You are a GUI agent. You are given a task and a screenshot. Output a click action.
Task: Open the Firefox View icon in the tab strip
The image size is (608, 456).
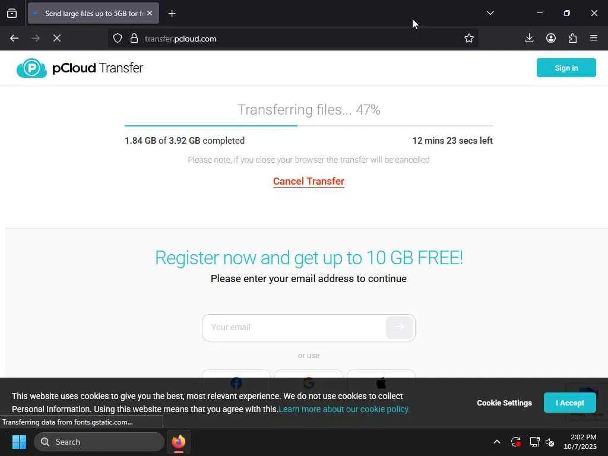click(12, 14)
